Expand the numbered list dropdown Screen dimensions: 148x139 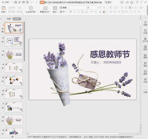pyautogui.click(x=118, y=8)
